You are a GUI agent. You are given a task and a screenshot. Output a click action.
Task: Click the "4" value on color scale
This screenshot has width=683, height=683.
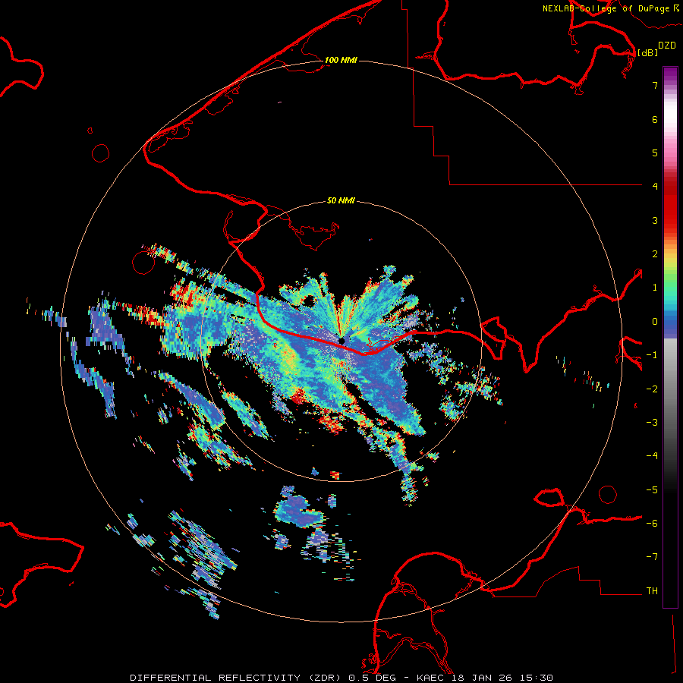point(655,187)
